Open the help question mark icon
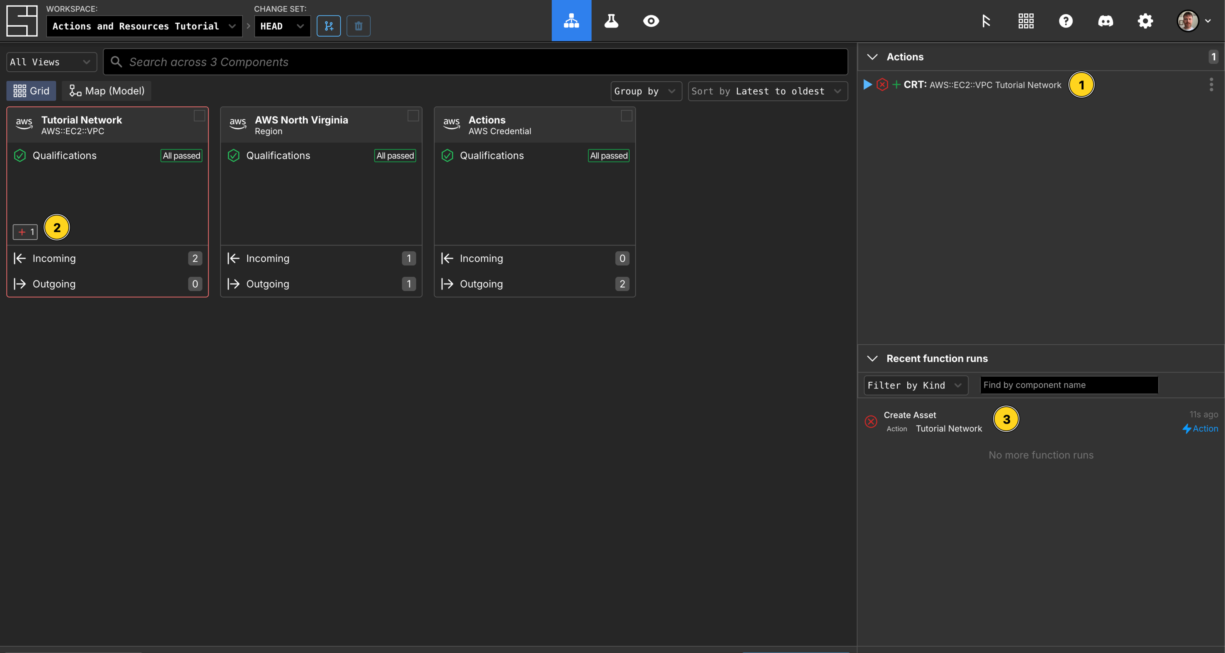The image size is (1225, 653). pyautogui.click(x=1066, y=20)
